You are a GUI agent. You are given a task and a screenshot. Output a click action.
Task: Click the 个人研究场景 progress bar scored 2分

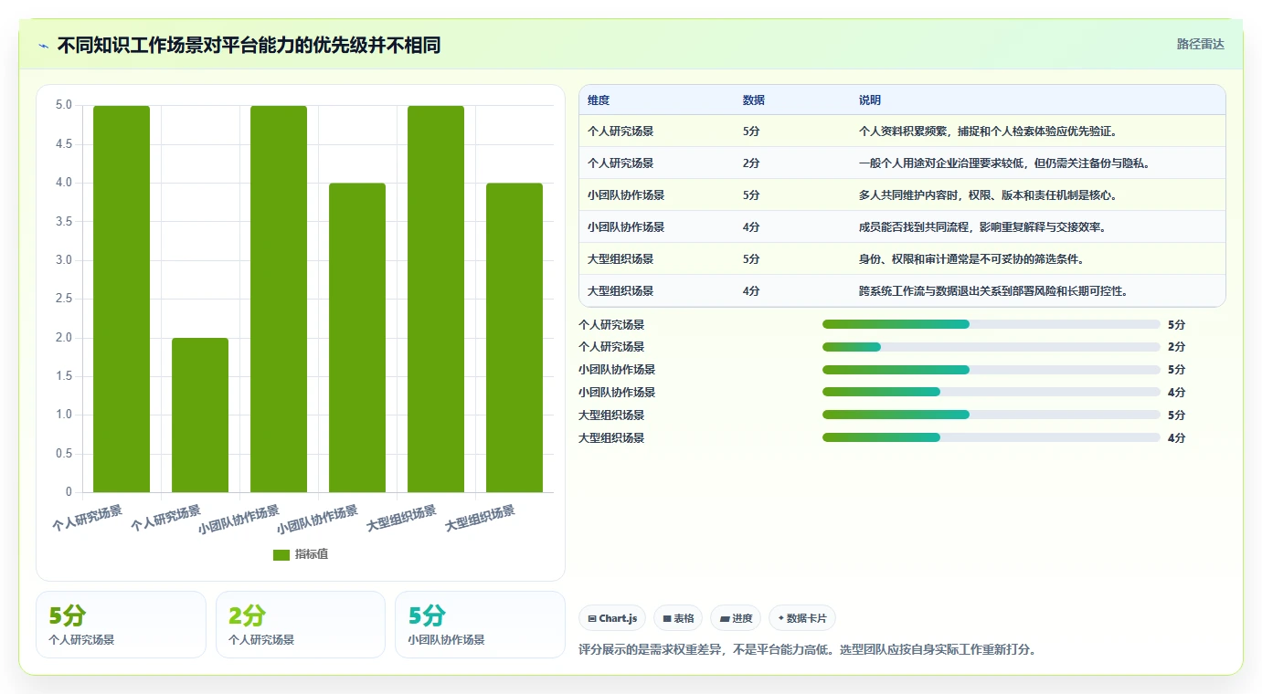point(992,347)
